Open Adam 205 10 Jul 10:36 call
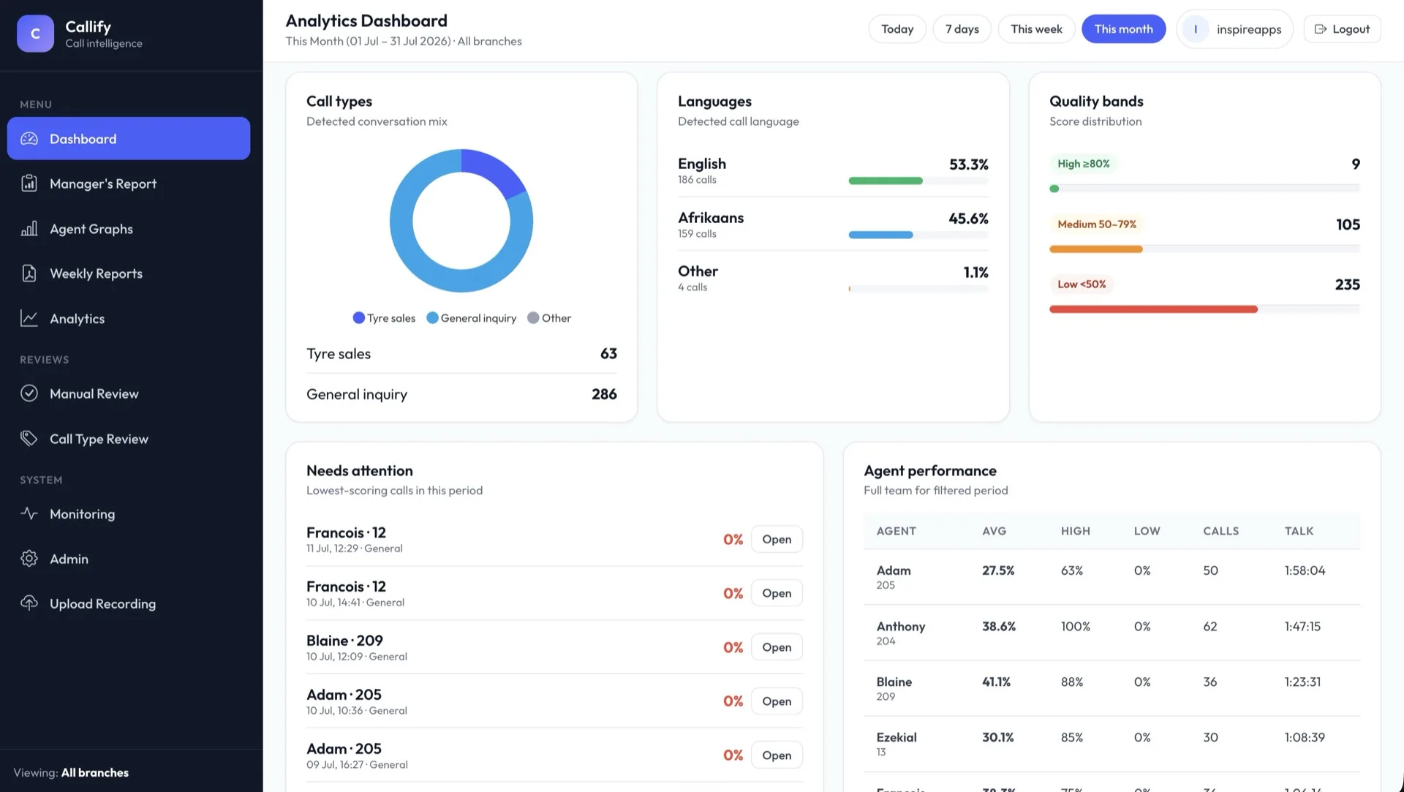The image size is (1404, 792). [777, 701]
